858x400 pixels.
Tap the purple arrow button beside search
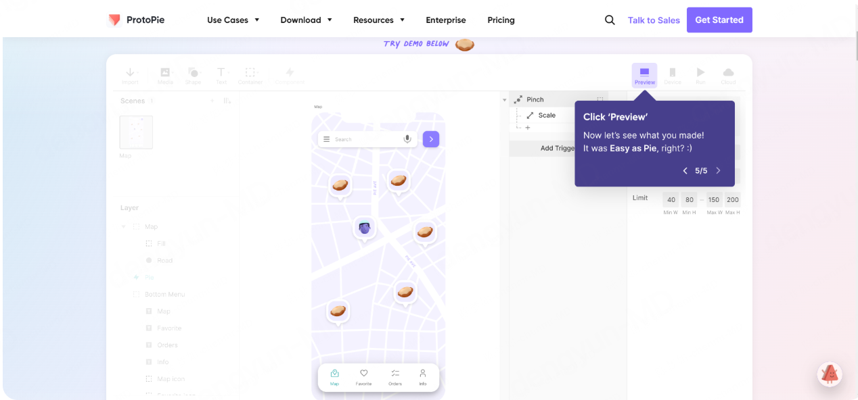(431, 139)
